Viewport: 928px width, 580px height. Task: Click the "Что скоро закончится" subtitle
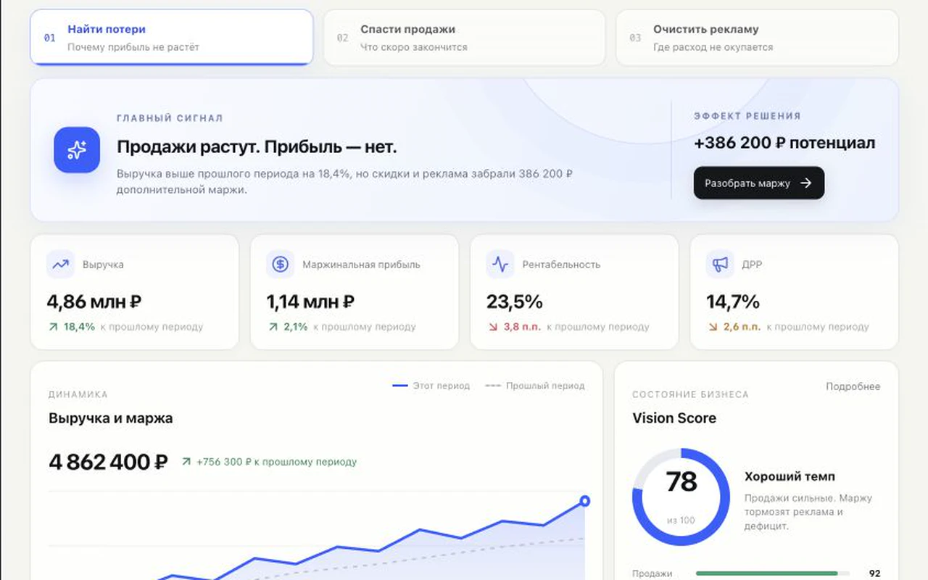pos(414,47)
